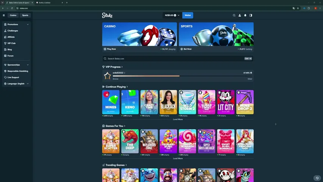323x182 pixels.
Task: Toggle the right sidebar panel icon
Action: [251, 15]
